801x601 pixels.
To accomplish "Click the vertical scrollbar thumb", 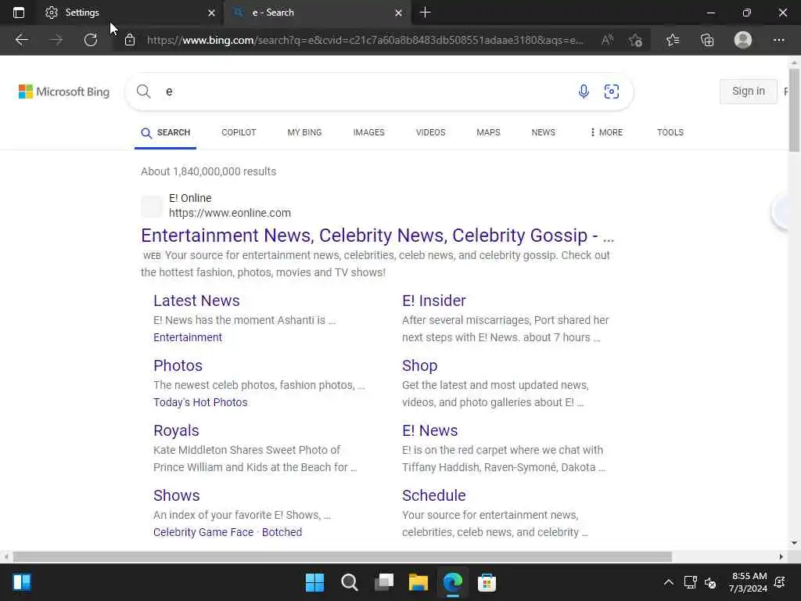I will coord(794,110).
